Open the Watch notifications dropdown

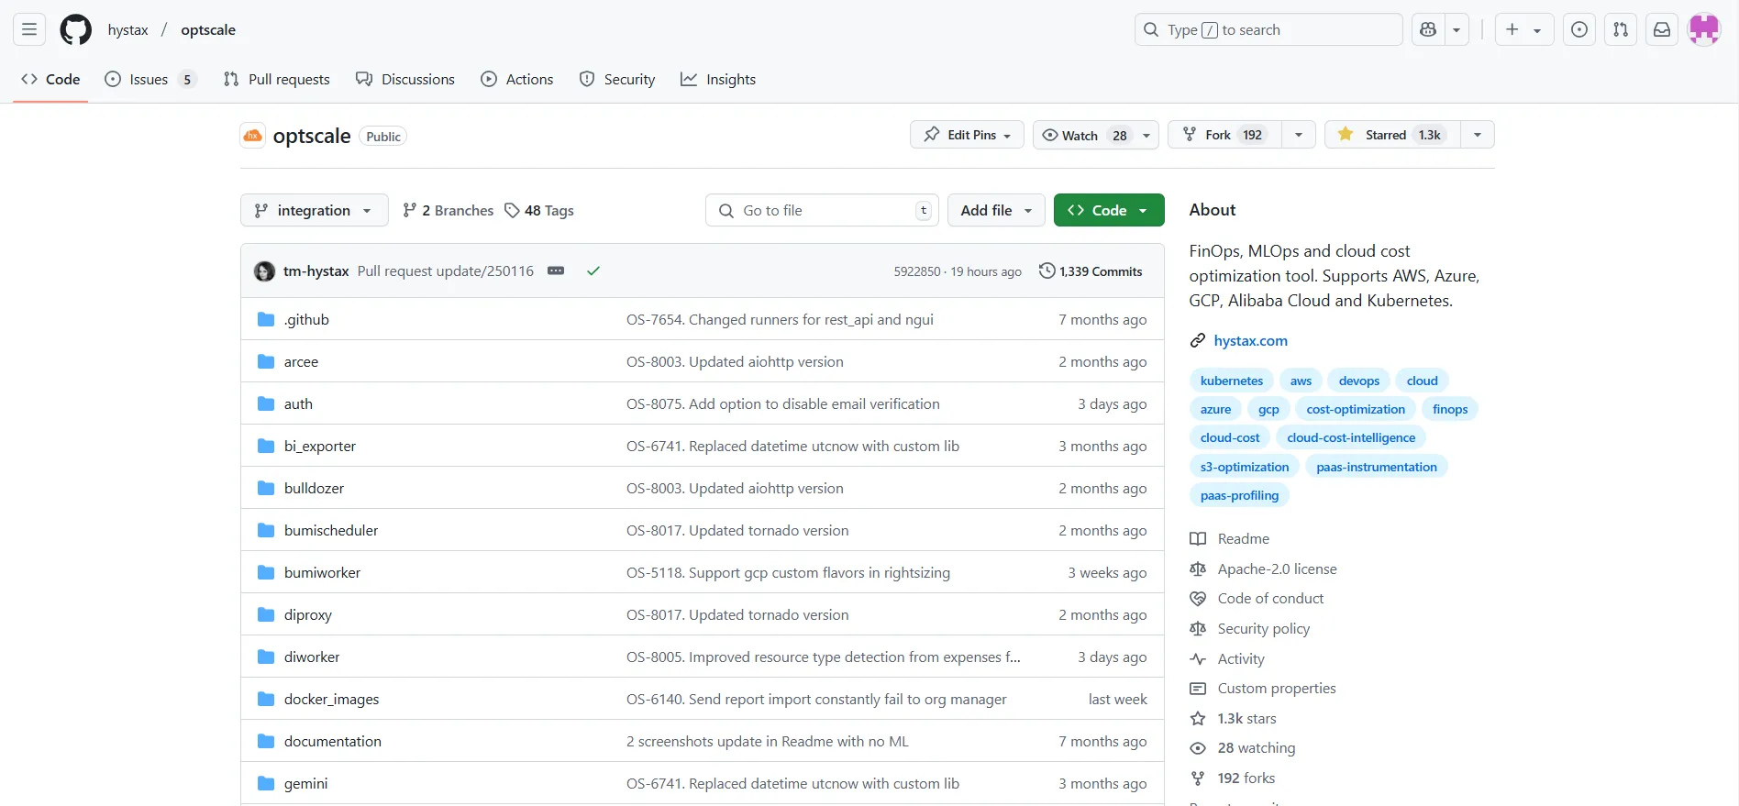[x=1096, y=135]
